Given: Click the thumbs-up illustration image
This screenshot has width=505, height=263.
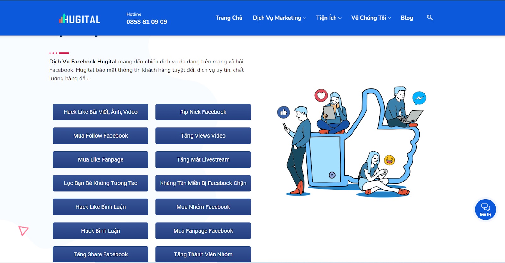Looking at the screenshot, I should (352, 141).
